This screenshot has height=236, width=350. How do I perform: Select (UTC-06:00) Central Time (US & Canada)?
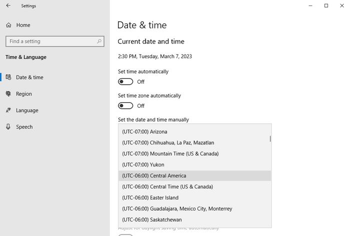click(x=167, y=187)
